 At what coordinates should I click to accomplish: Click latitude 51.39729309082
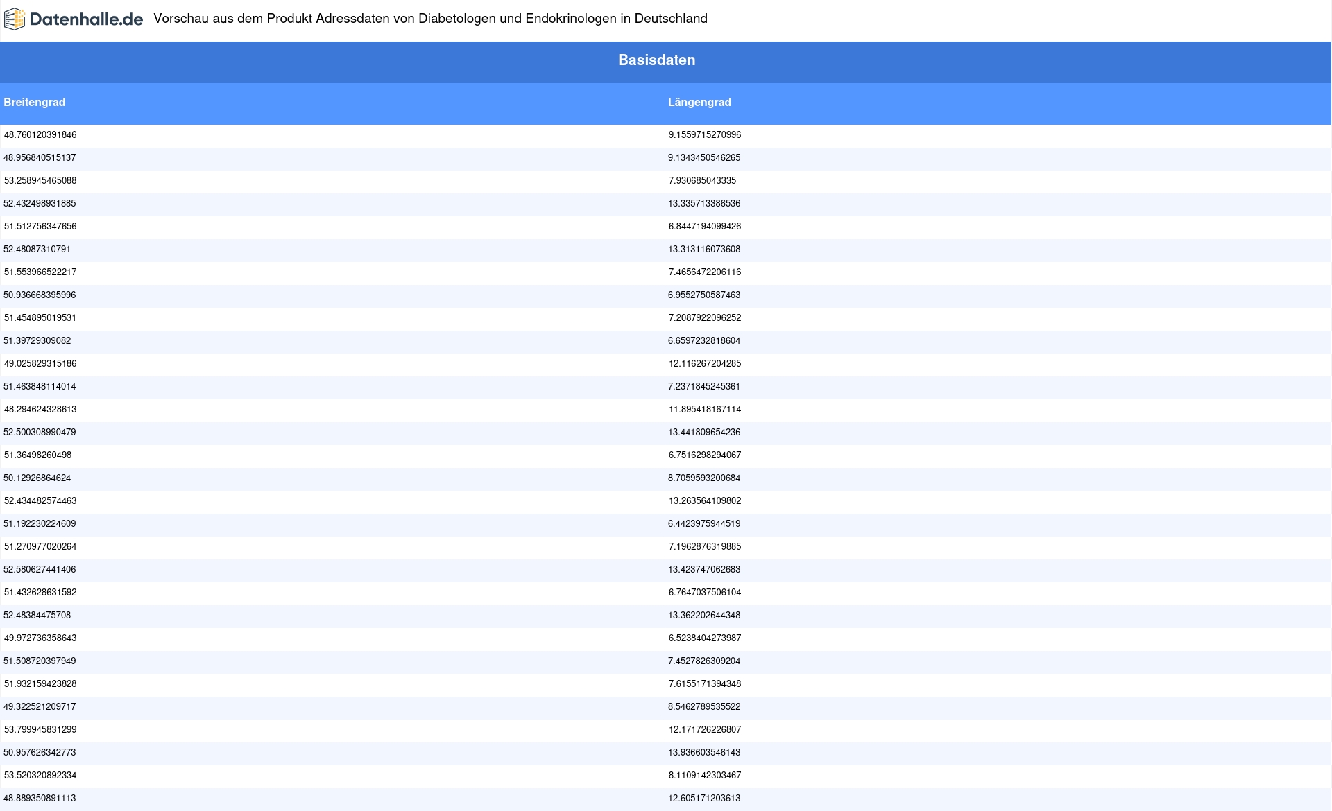[x=37, y=341]
